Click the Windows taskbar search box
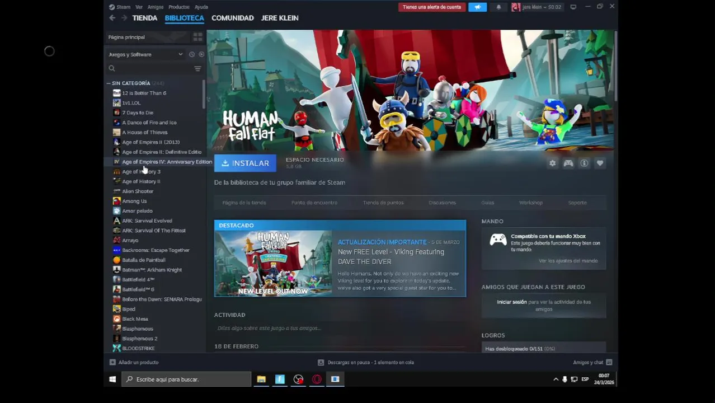 186,379
